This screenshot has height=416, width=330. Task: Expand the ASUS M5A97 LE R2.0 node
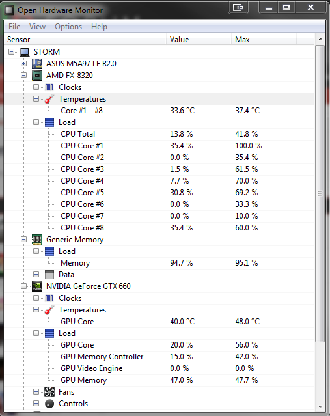coord(23,64)
